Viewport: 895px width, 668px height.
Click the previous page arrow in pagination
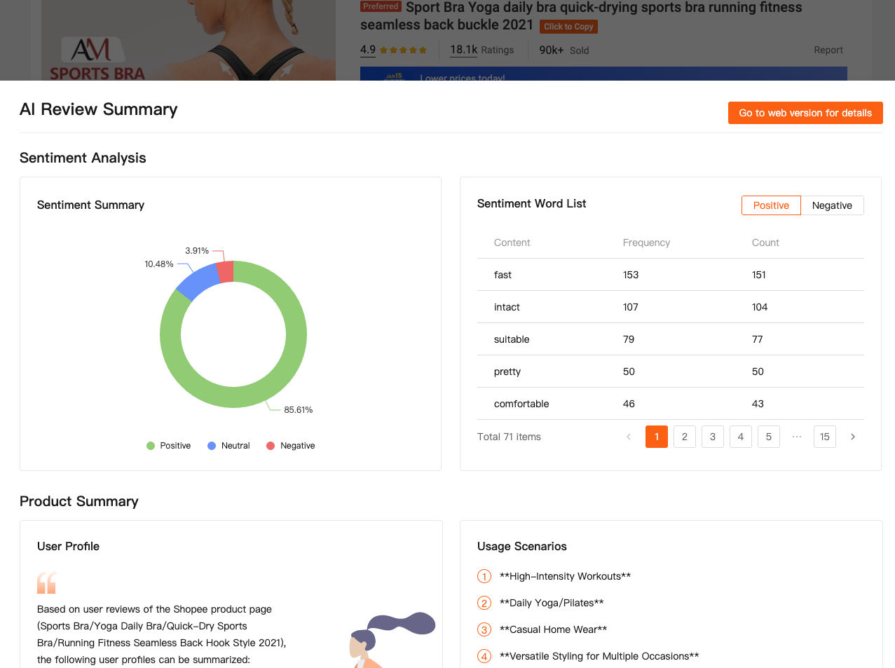tap(628, 437)
